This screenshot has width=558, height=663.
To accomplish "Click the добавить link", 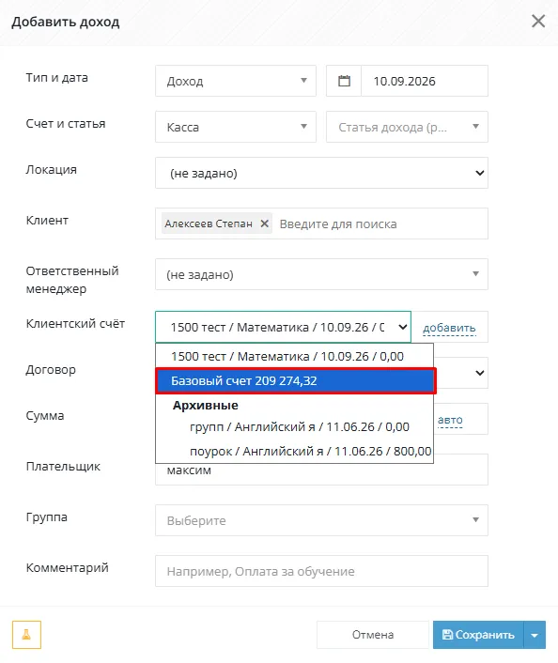I will 449,328.
